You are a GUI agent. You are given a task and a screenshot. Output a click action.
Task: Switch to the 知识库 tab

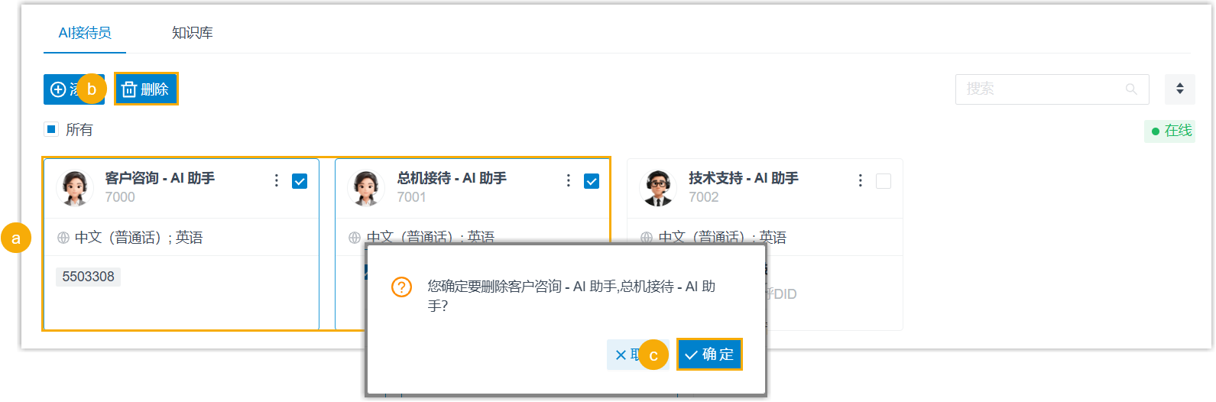[192, 33]
